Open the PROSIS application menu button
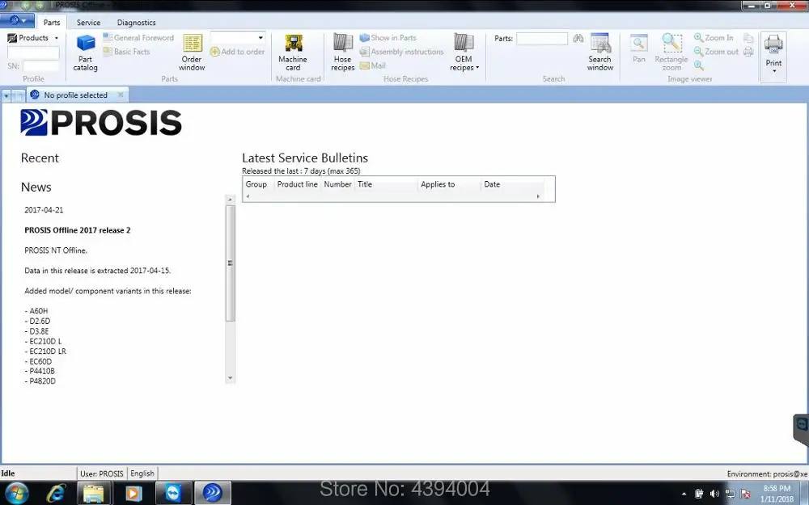The image size is (809, 505). [x=18, y=21]
